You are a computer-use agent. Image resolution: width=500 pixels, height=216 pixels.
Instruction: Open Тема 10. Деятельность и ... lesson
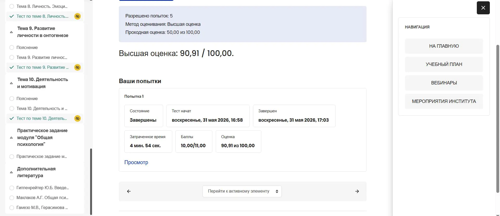[x=42, y=108]
